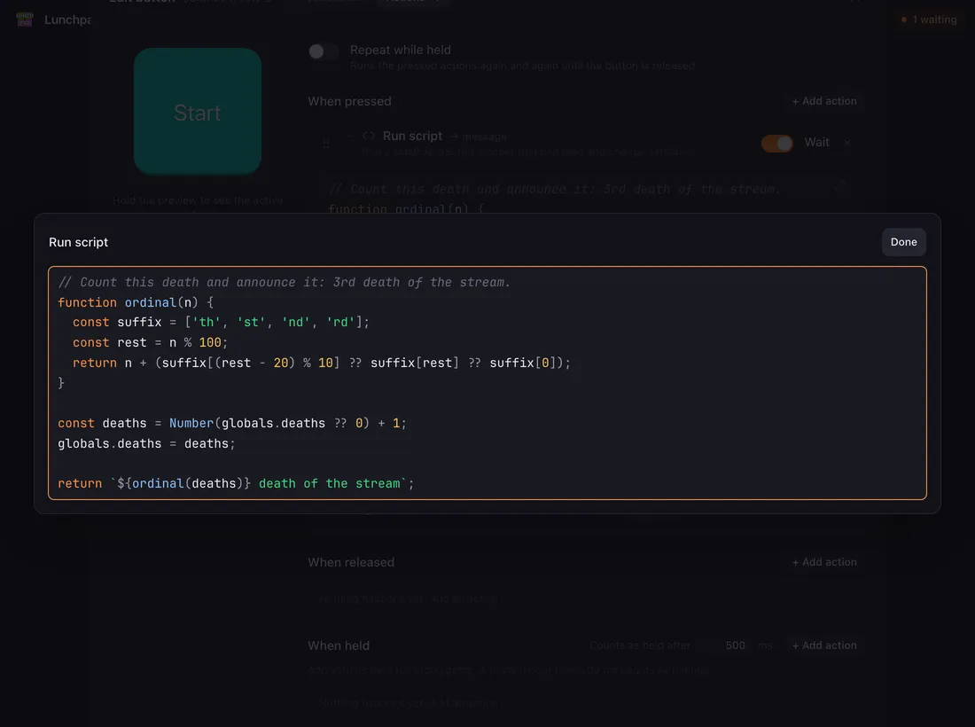
Task: Click '+ Add action' next to When released
Action: [824, 561]
